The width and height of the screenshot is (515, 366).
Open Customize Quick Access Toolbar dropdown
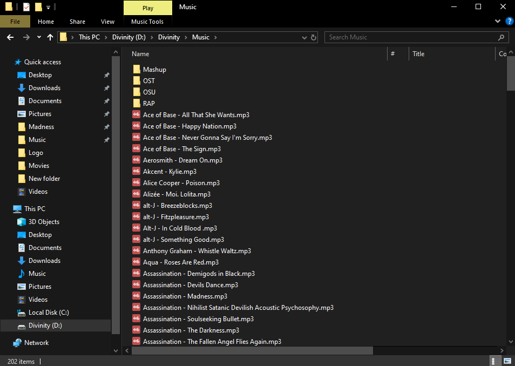click(48, 7)
